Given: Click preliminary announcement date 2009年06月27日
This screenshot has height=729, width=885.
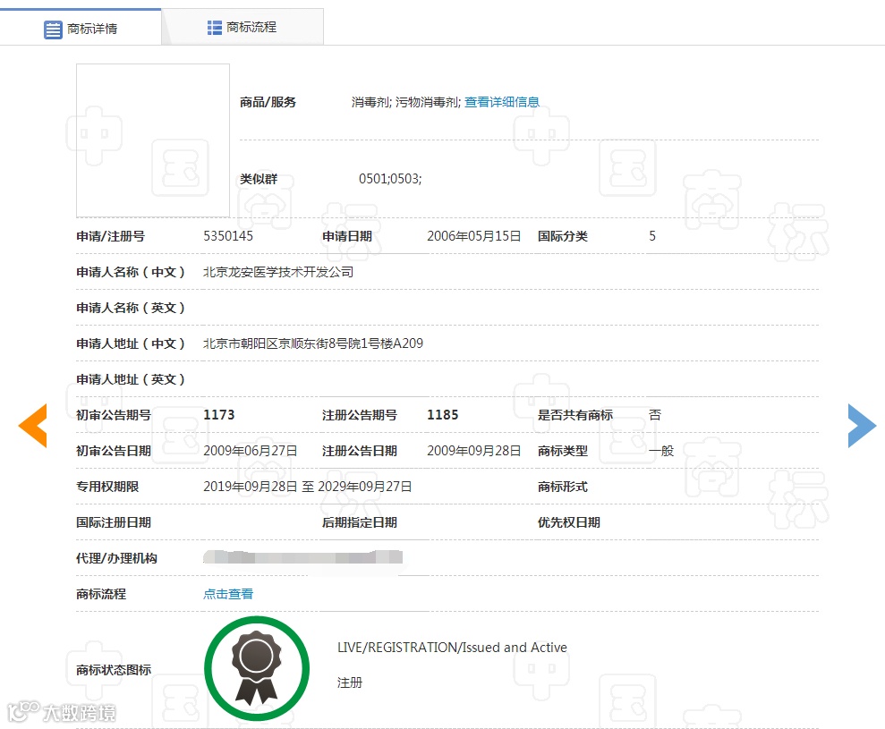Looking at the screenshot, I should tap(250, 451).
